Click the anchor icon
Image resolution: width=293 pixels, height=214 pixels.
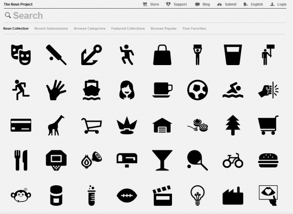91,55
